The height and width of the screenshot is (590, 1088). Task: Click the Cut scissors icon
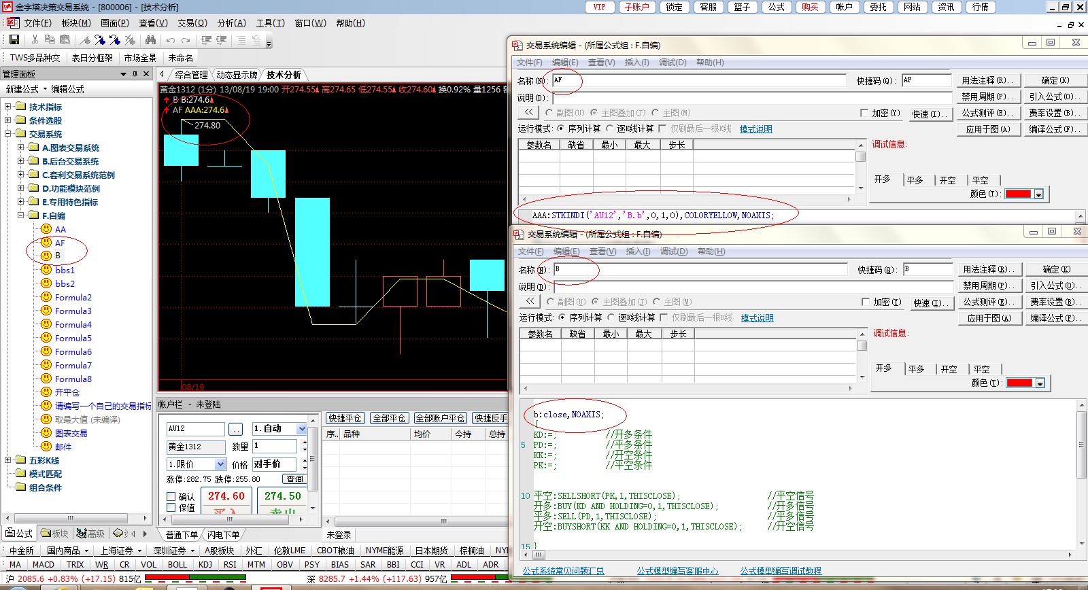[x=35, y=40]
